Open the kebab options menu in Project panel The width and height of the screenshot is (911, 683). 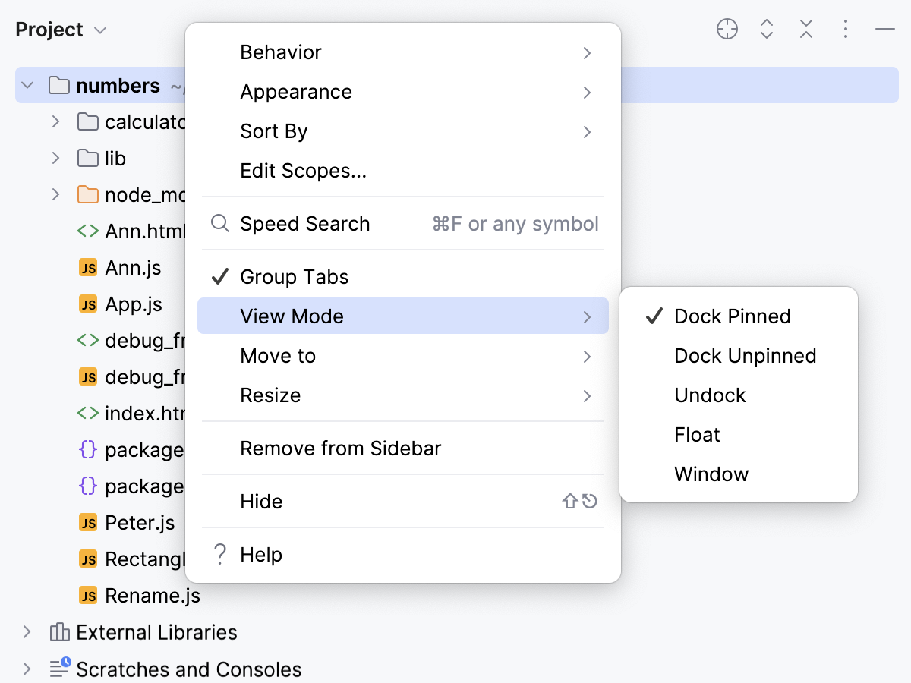click(845, 29)
